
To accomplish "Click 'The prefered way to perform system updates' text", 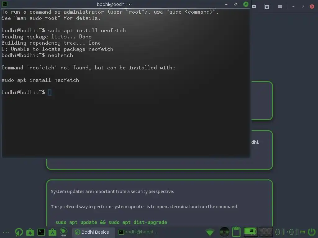I will click(x=145, y=207).
